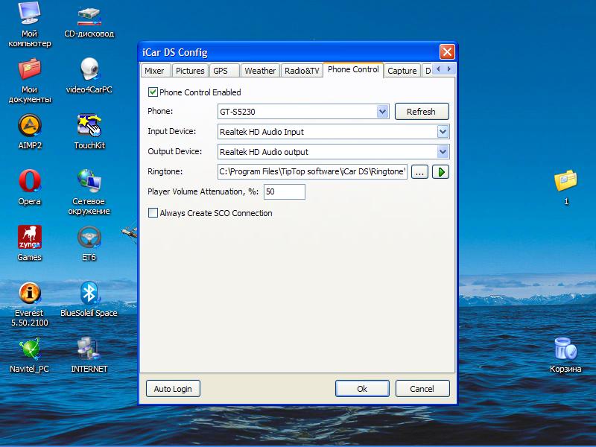The width and height of the screenshot is (596, 447).
Task: Play the ringtone preview with green arrow
Action: coord(441,172)
